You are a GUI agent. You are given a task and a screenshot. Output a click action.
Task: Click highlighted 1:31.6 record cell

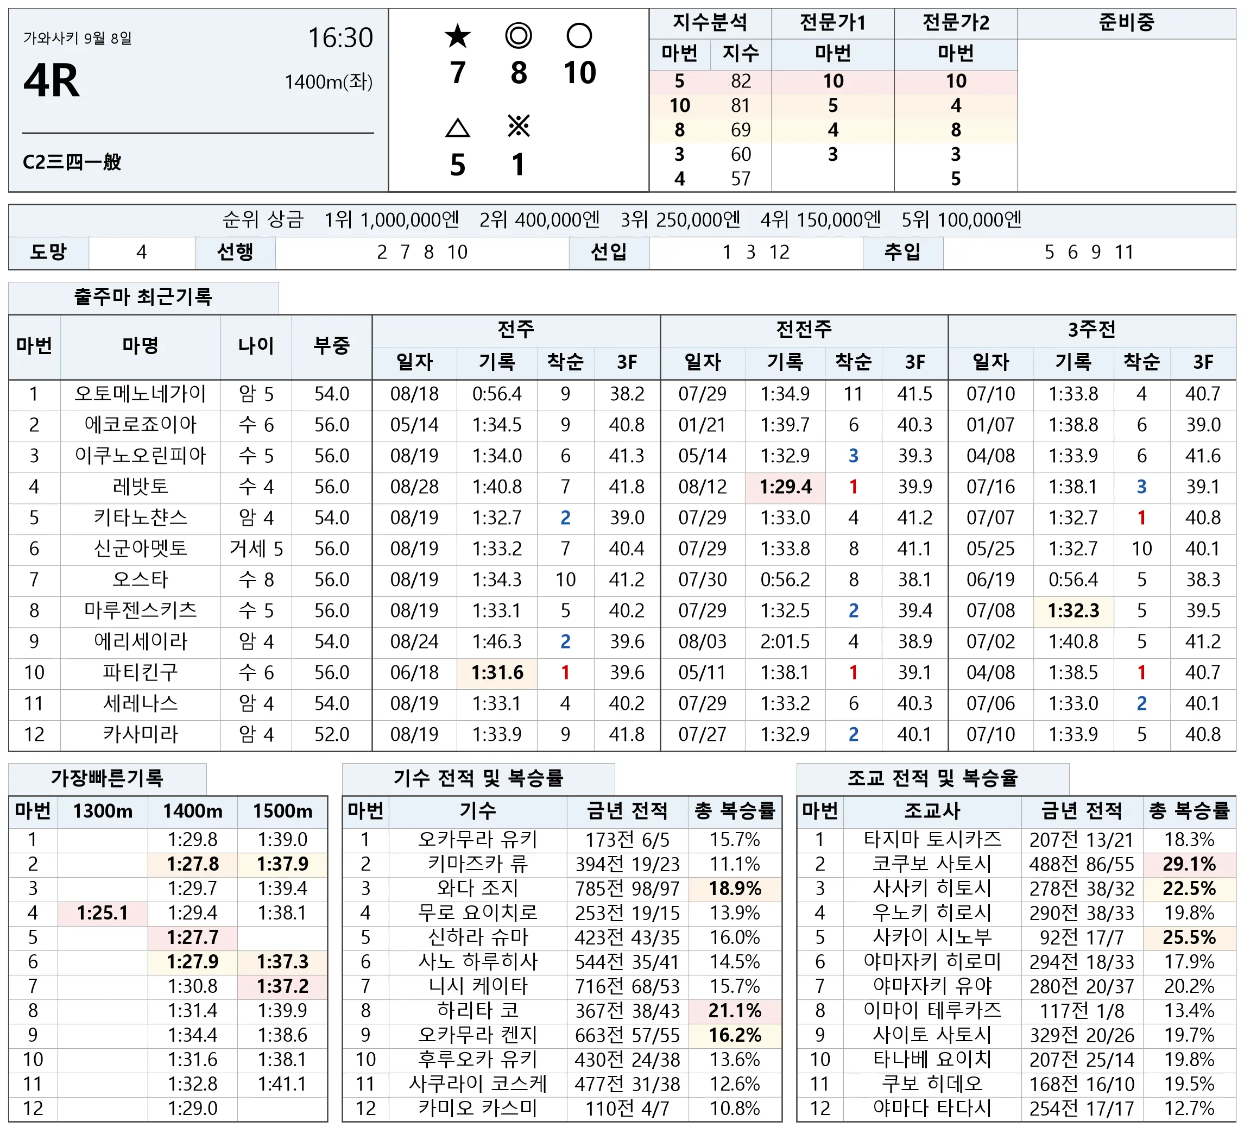[497, 673]
